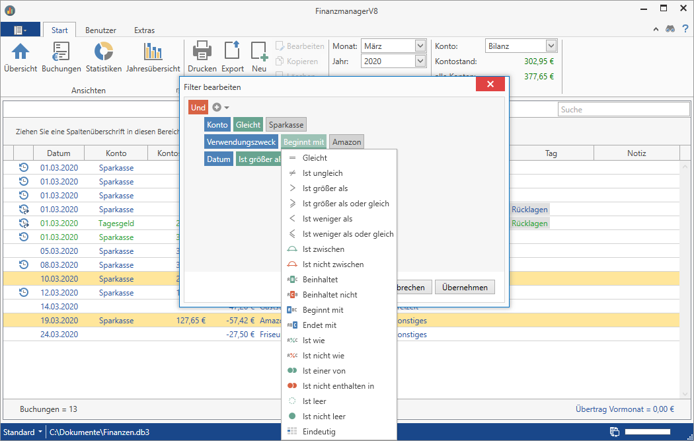Select the 19.03.2020 booking date

(59, 320)
